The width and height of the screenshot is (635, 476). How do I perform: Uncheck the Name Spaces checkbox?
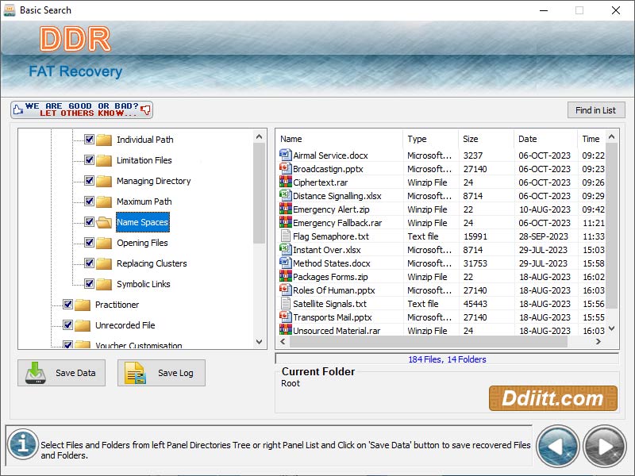click(89, 222)
